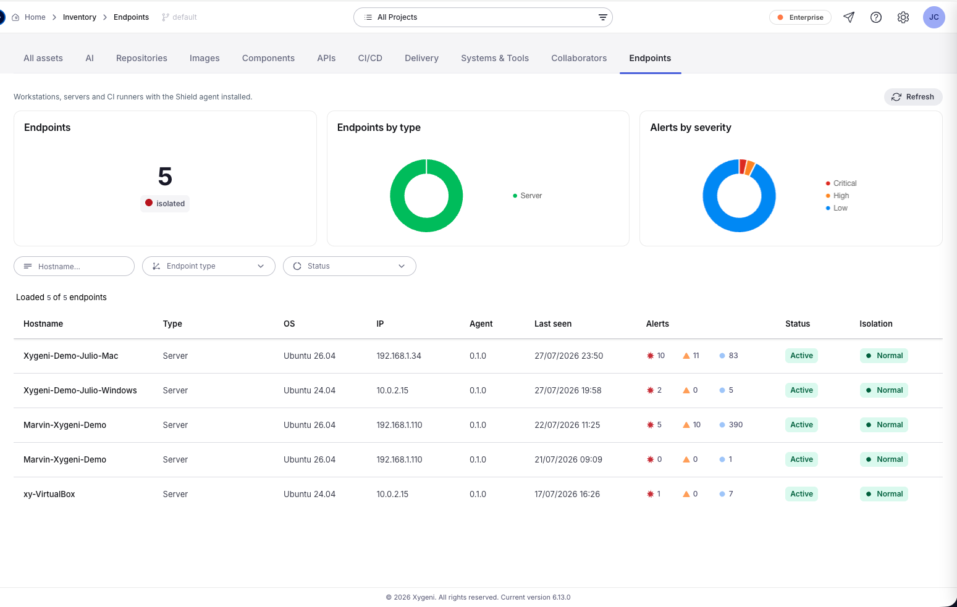The width and height of the screenshot is (957, 607).
Task: Switch to the AI tab
Action: tap(90, 58)
